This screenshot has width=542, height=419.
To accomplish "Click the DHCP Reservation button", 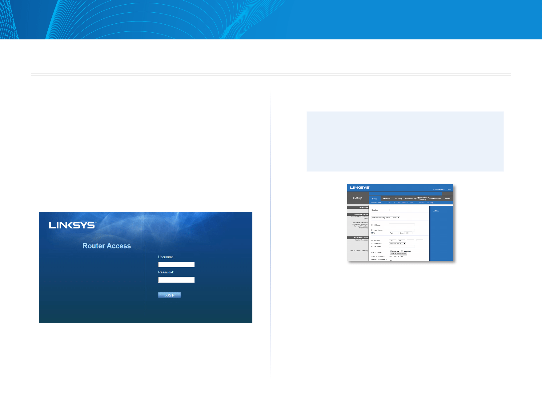I will coord(399,254).
